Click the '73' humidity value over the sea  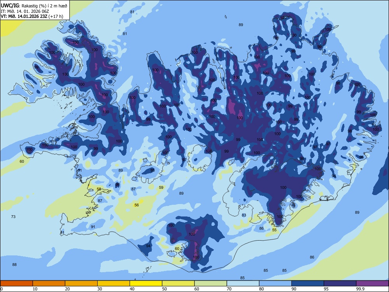tap(13, 217)
